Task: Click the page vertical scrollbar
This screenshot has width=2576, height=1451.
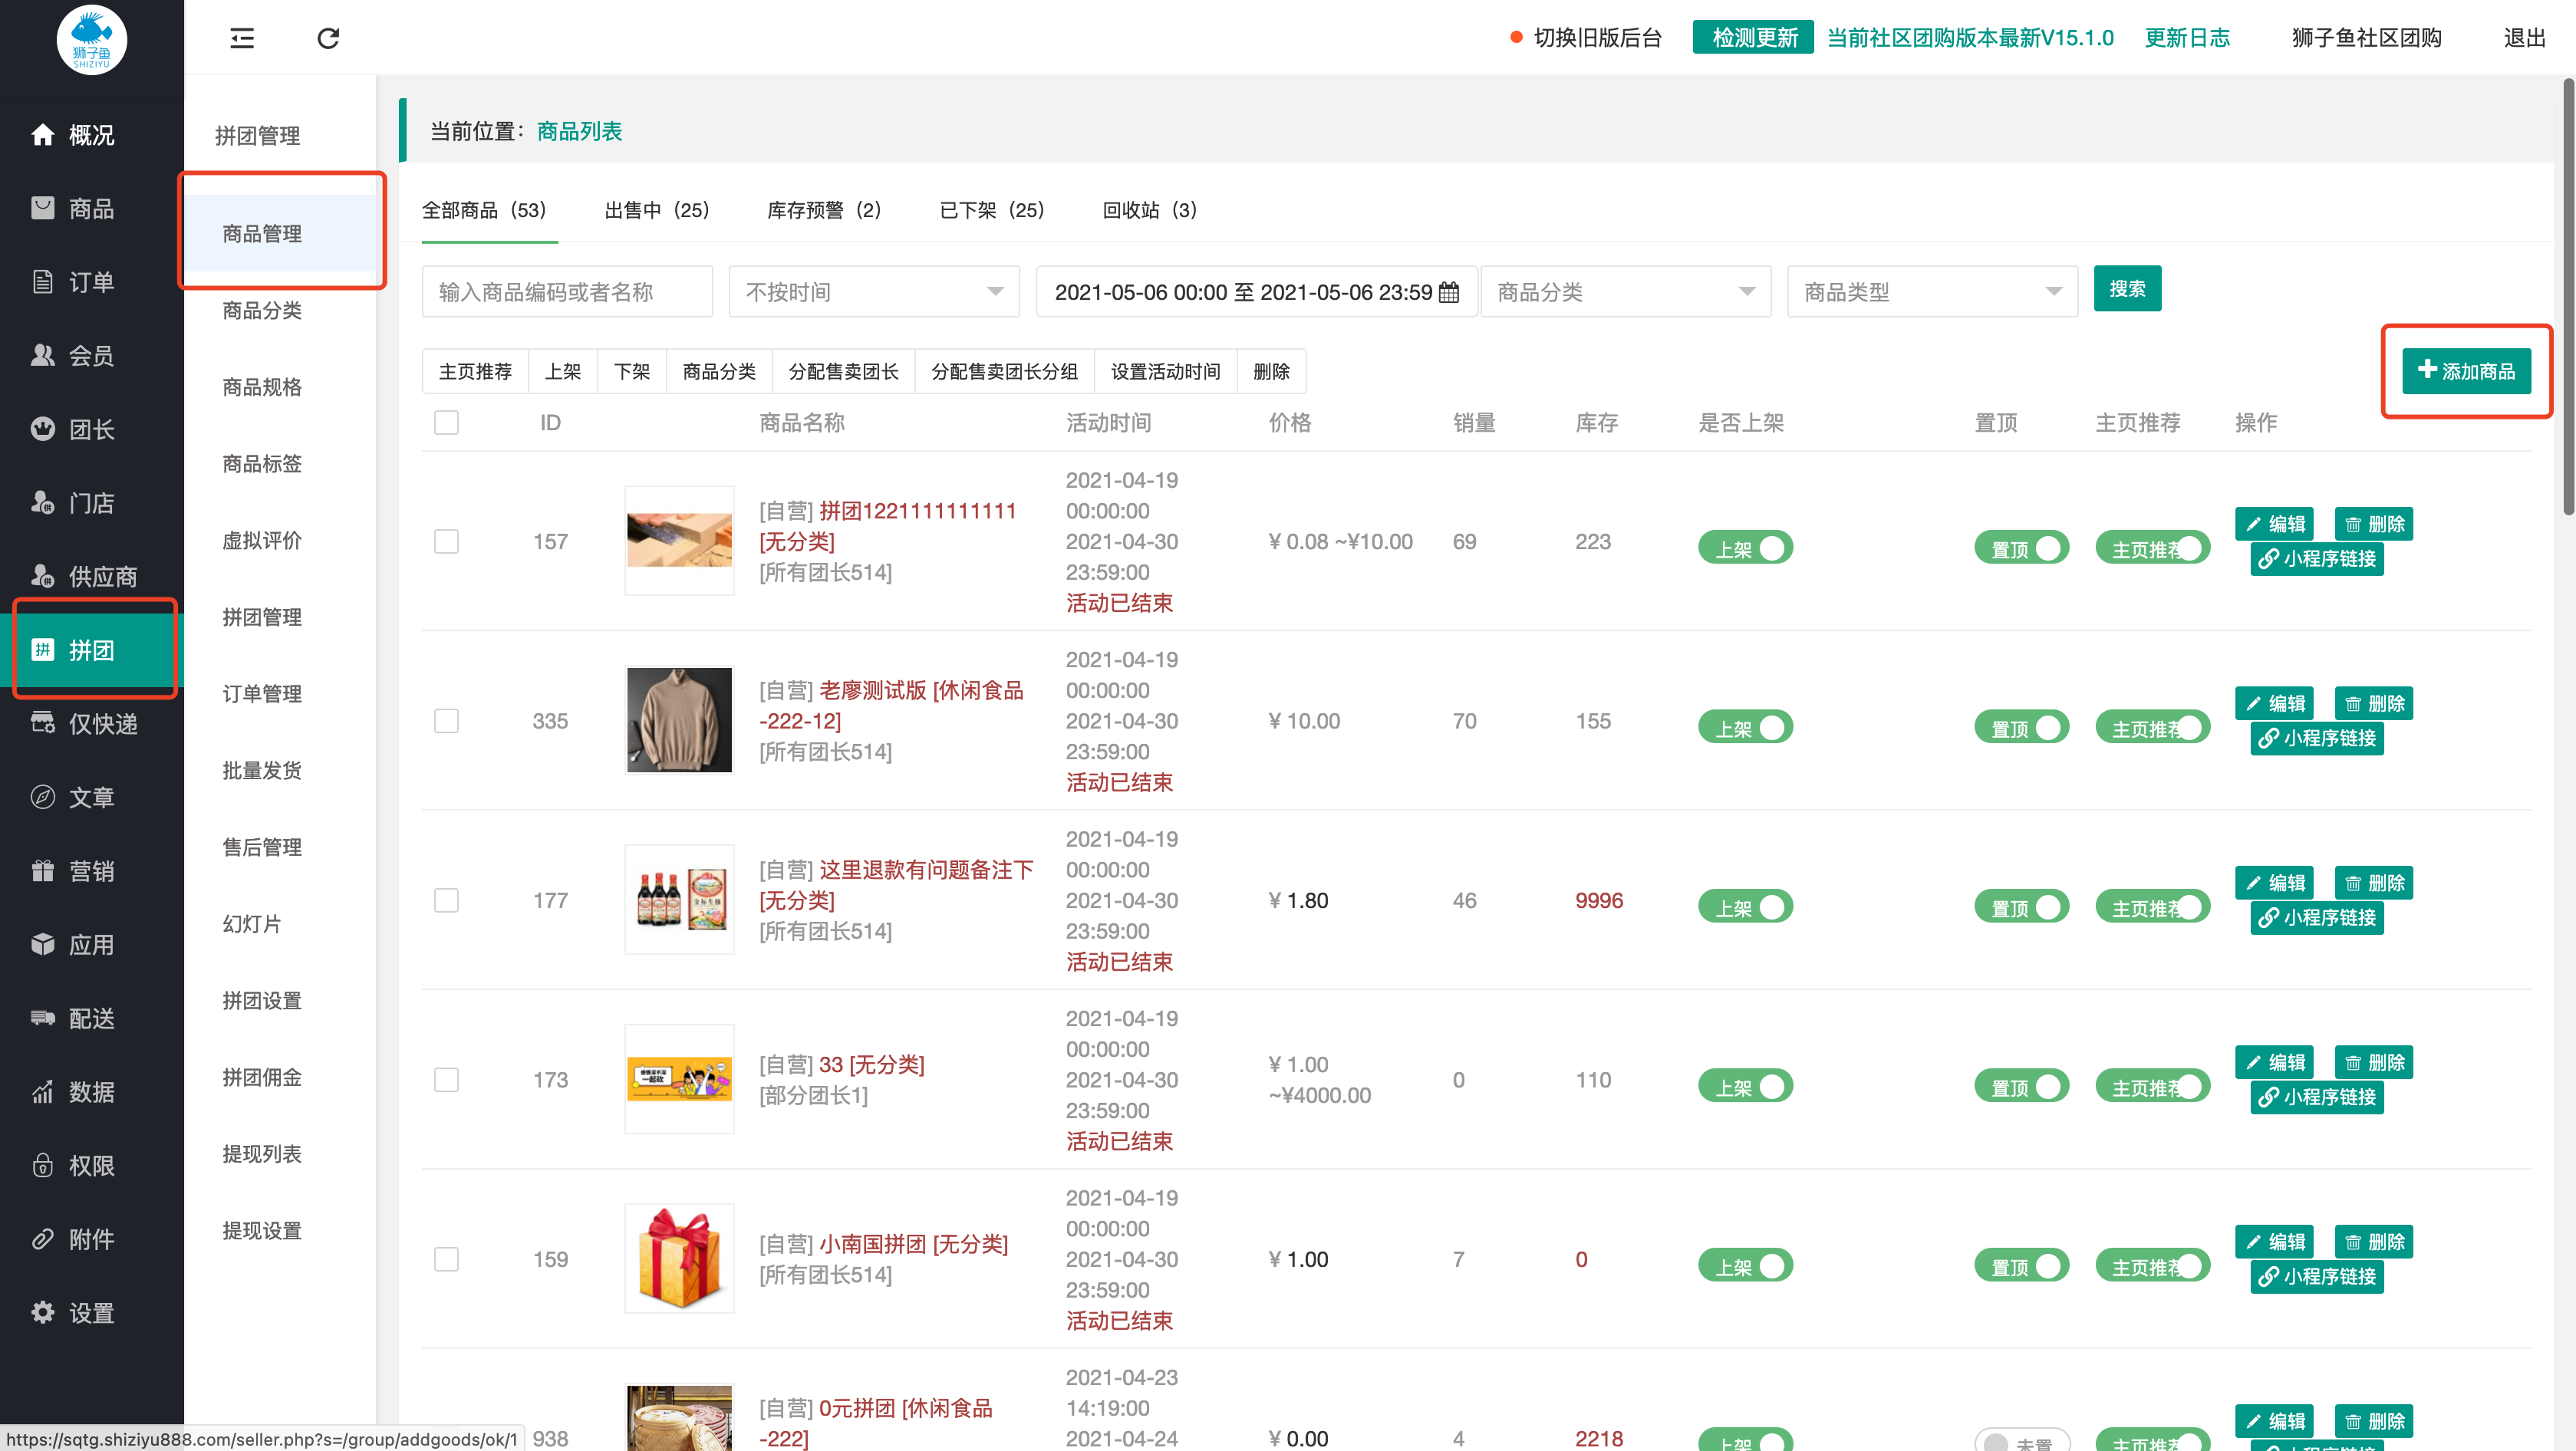Action: 2568,295
